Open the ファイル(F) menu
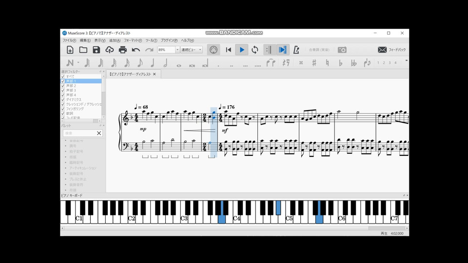468x263 pixels. pyautogui.click(x=69, y=40)
